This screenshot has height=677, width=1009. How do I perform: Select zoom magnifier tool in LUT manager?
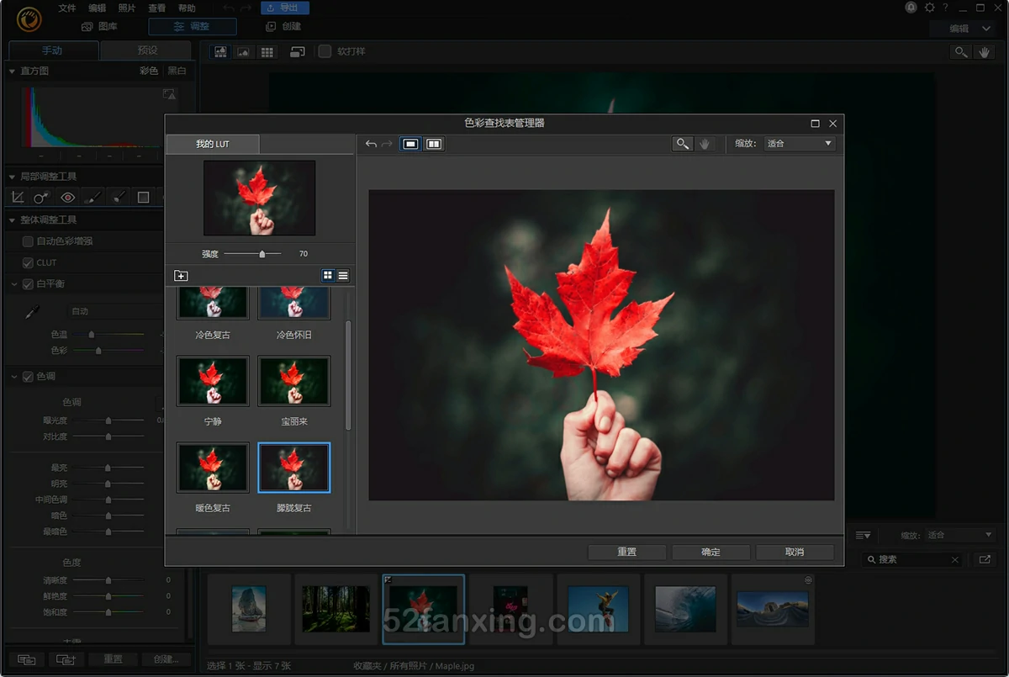[683, 144]
